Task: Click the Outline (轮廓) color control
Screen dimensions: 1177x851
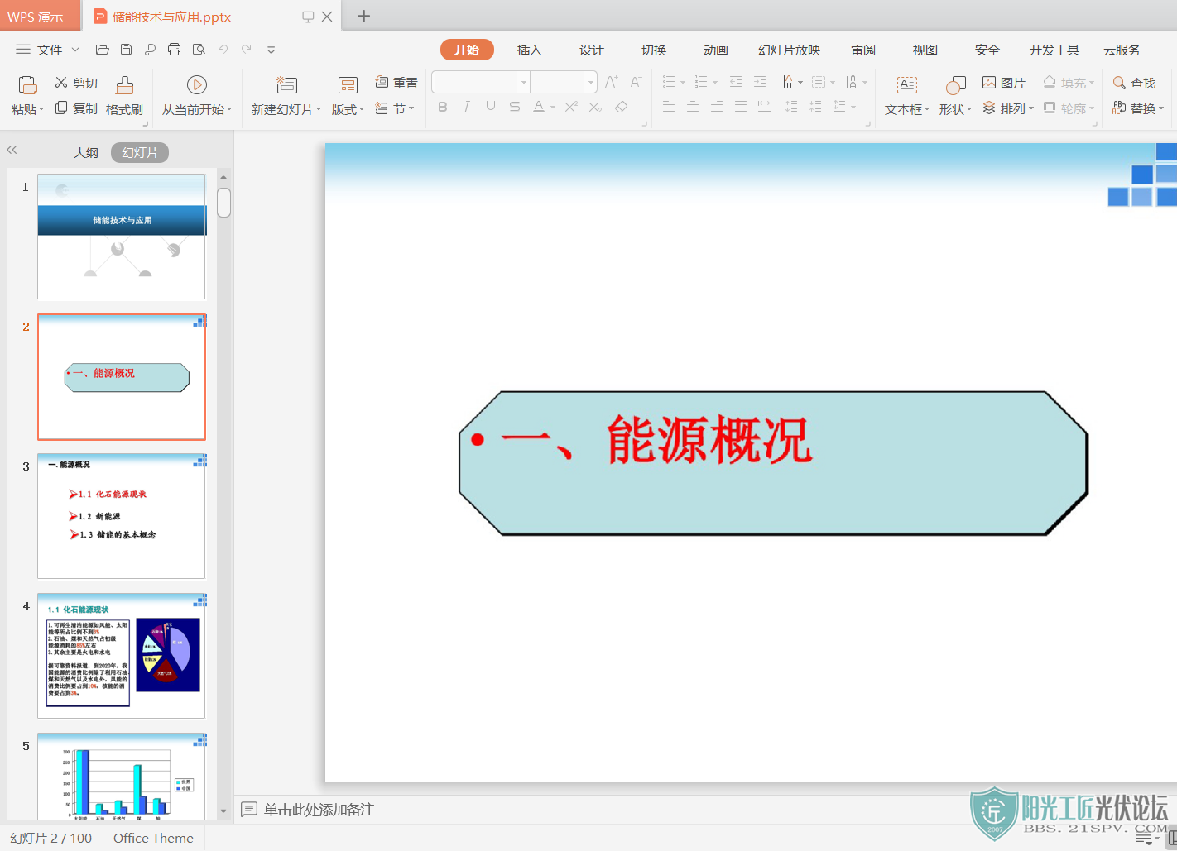Action: tap(1069, 108)
